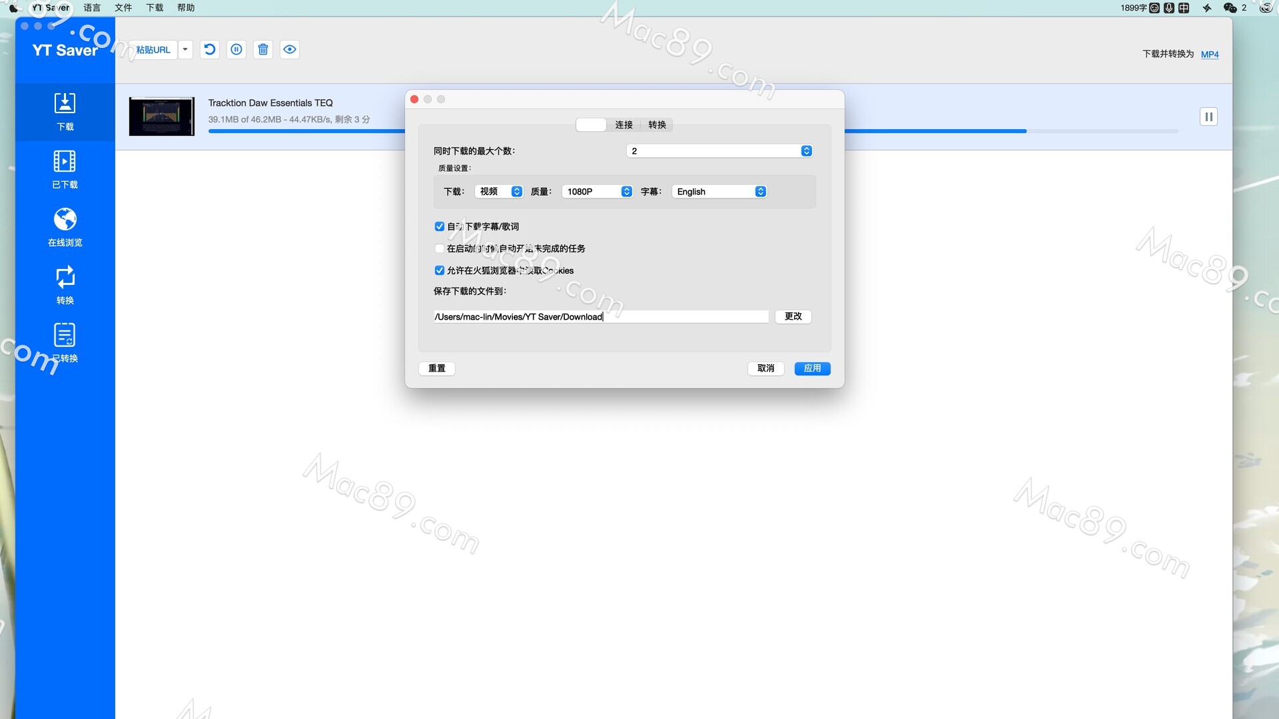Screen dimensions: 1279x719
Task: Enable the 允许在火狐浏览器中获取Cookies checkbox
Action: 438,270
